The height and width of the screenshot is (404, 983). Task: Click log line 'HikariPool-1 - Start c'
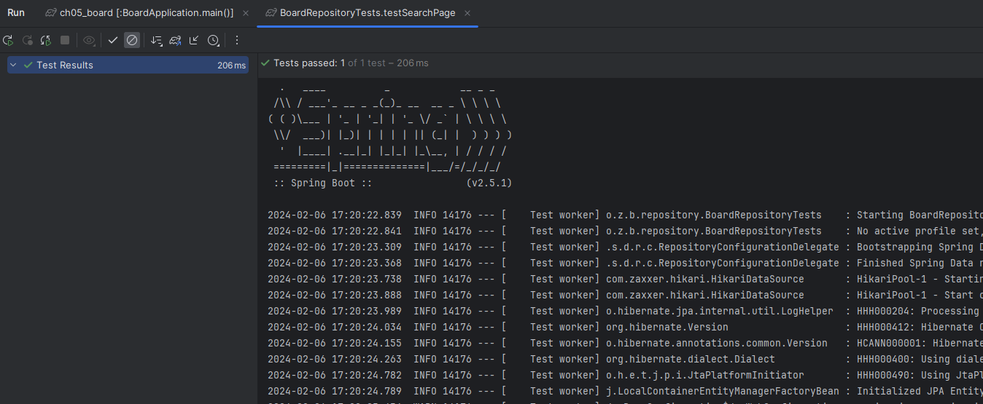[x=625, y=295]
